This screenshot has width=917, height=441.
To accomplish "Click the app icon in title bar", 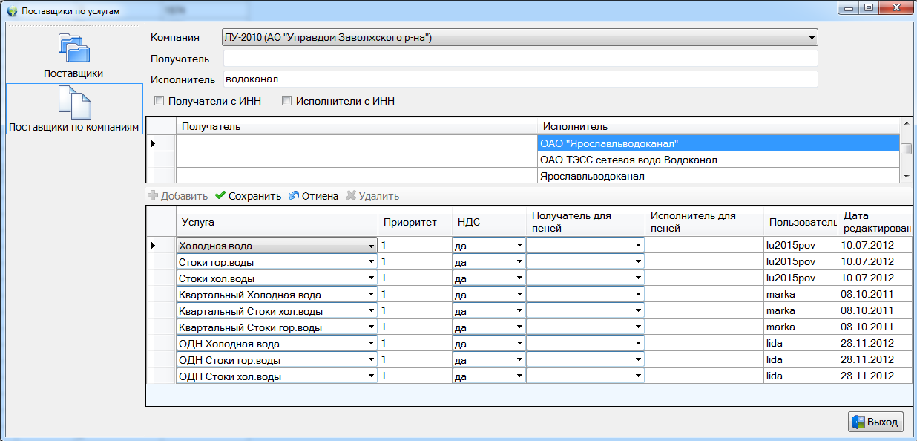I will 11,12.
